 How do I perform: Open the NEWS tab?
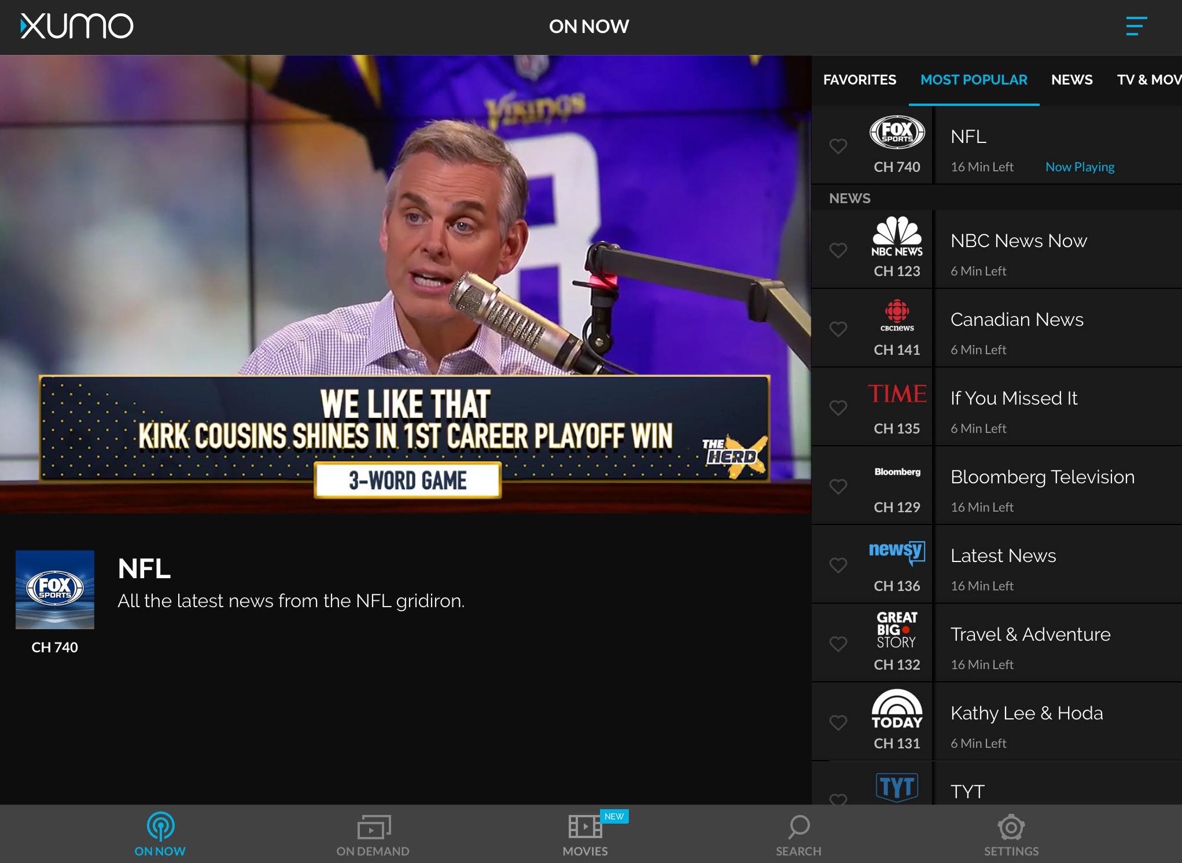(1072, 80)
